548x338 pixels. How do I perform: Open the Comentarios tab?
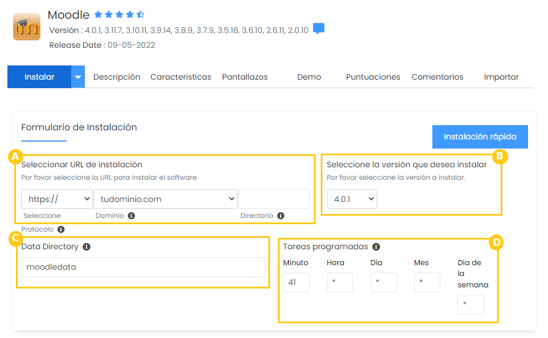click(x=437, y=77)
